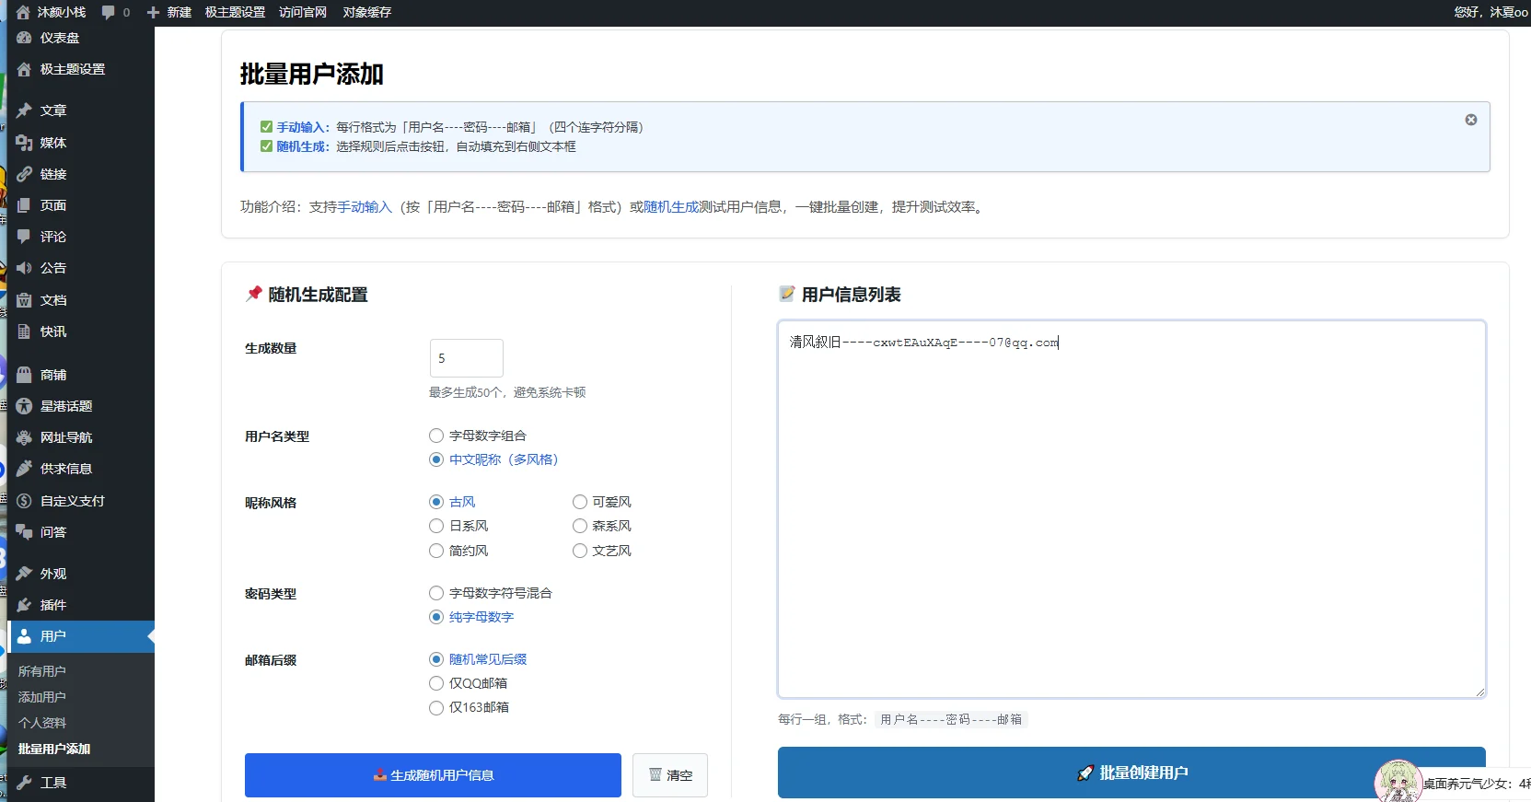Select 字母数字组合 username type
The width and height of the screenshot is (1531, 802).
coord(436,436)
